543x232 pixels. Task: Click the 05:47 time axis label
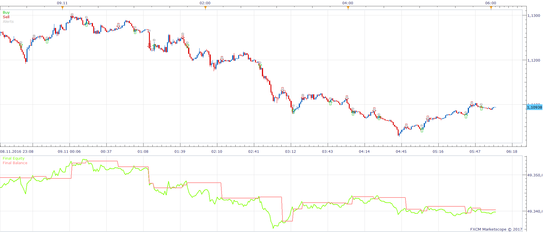[475, 152]
